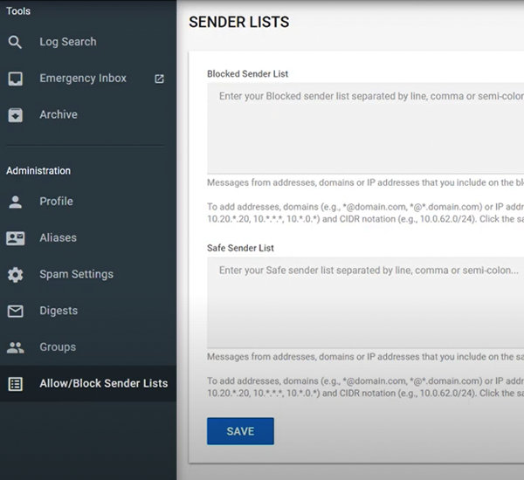The height and width of the screenshot is (480, 524).
Task: Go to Digests
Action: pyautogui.click(x=88, y=311)
